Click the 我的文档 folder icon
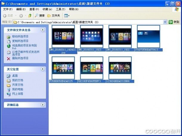The height and width of the screenshot is (136, 182). (x=9, y=80)
